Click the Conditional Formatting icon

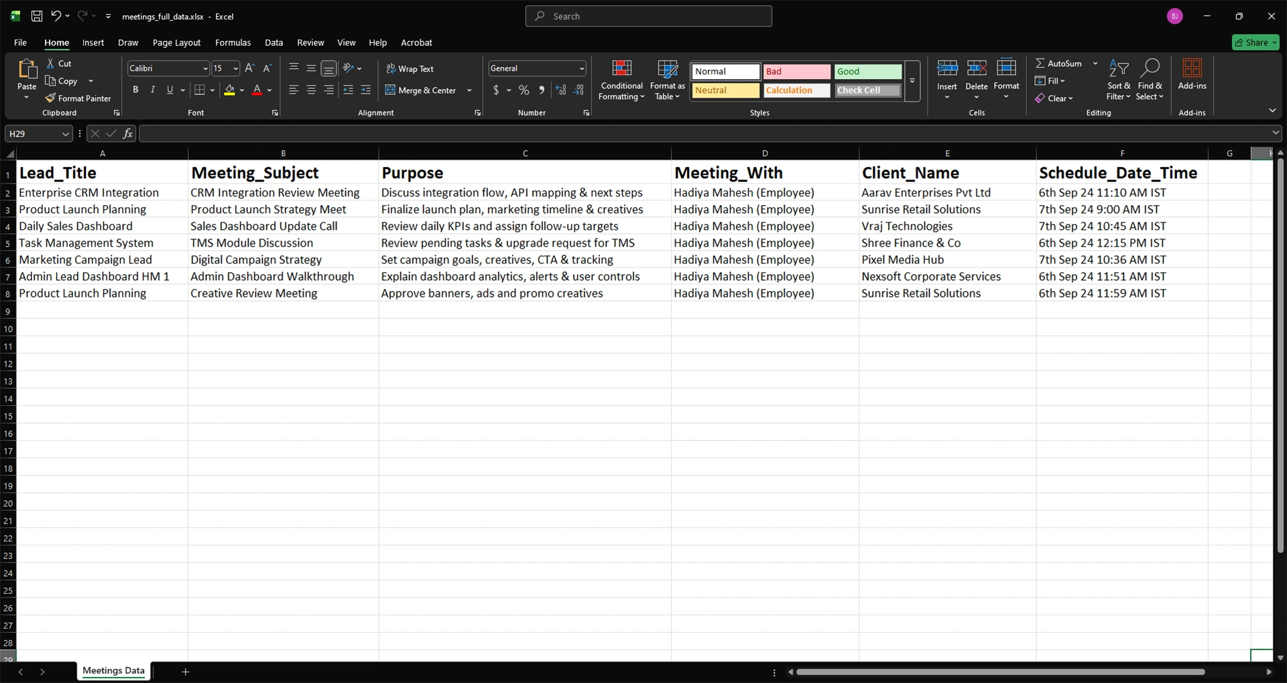(x=621, y=68)
